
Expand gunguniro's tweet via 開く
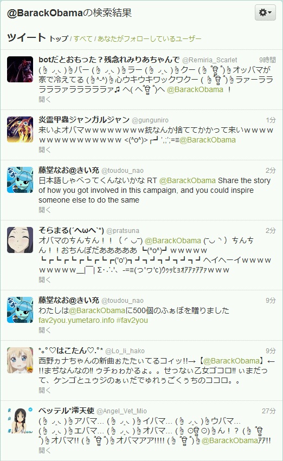(44, 150)
